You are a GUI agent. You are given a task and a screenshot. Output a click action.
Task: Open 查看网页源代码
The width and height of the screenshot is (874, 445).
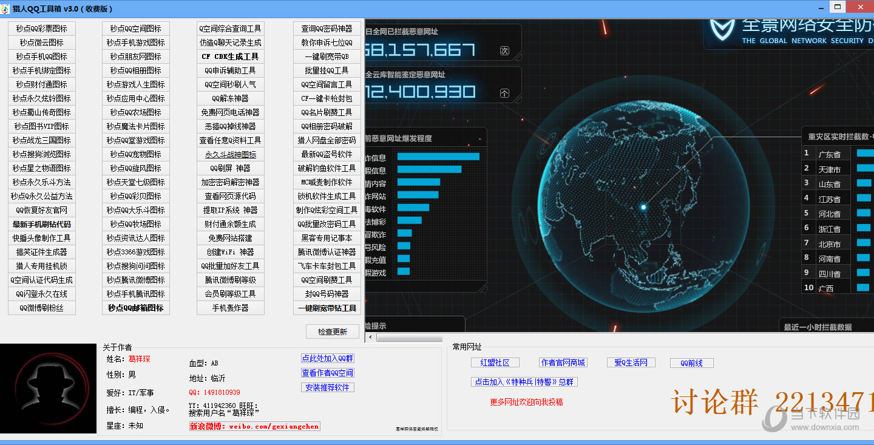coord(231,196)
